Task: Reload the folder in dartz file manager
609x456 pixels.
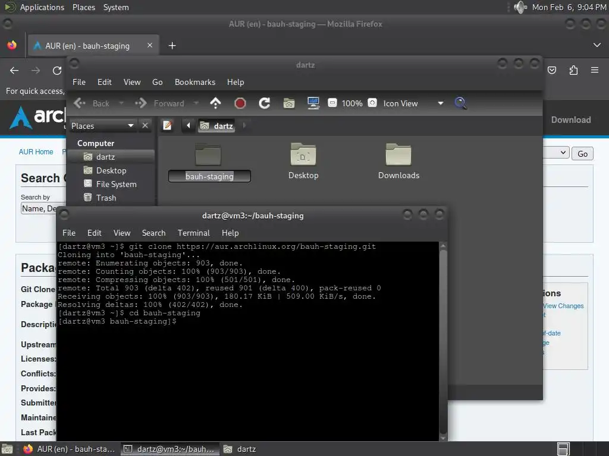Action: (x=265, y=103)
